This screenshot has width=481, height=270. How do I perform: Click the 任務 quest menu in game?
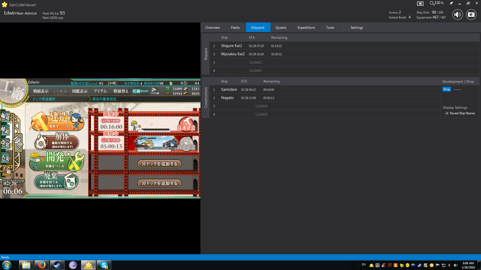[x=140, y=91]
